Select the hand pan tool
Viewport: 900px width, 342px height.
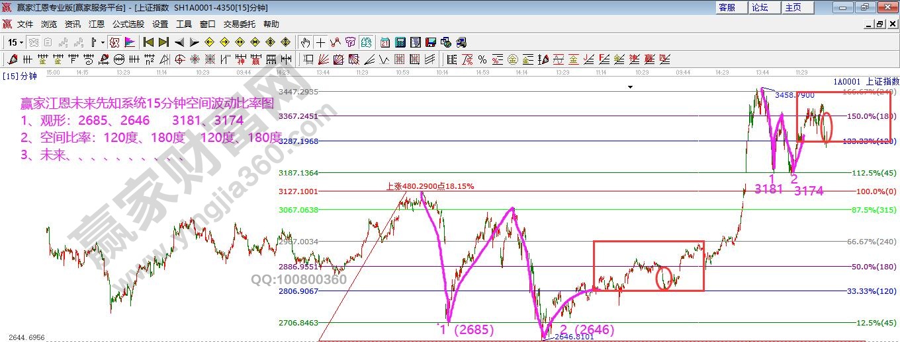click(x=305, y=42)
